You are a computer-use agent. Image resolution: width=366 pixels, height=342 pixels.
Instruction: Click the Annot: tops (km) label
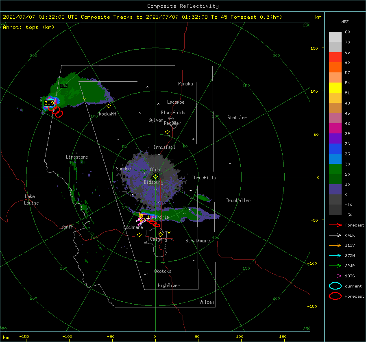28,27
